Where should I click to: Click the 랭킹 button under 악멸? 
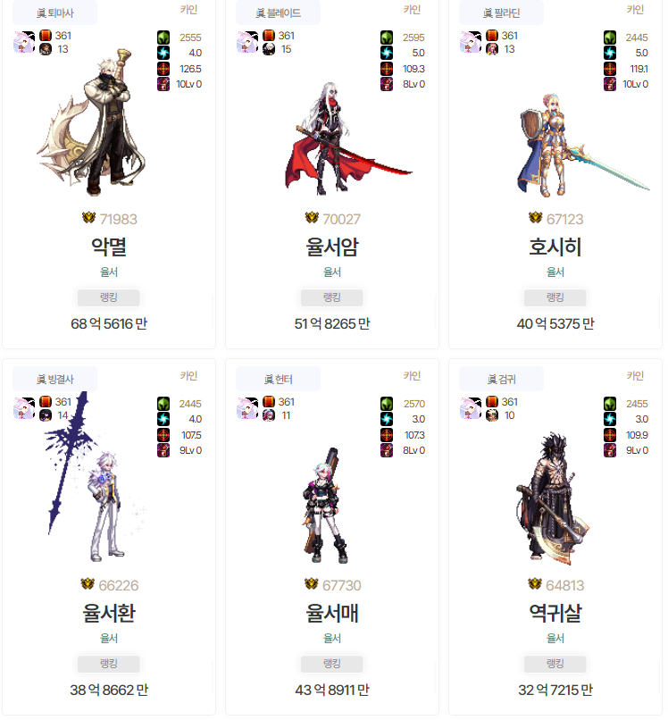108,297
